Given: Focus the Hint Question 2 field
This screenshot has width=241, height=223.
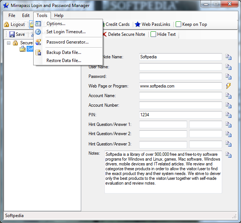Looking at the screenshot, I should (163, 134).
